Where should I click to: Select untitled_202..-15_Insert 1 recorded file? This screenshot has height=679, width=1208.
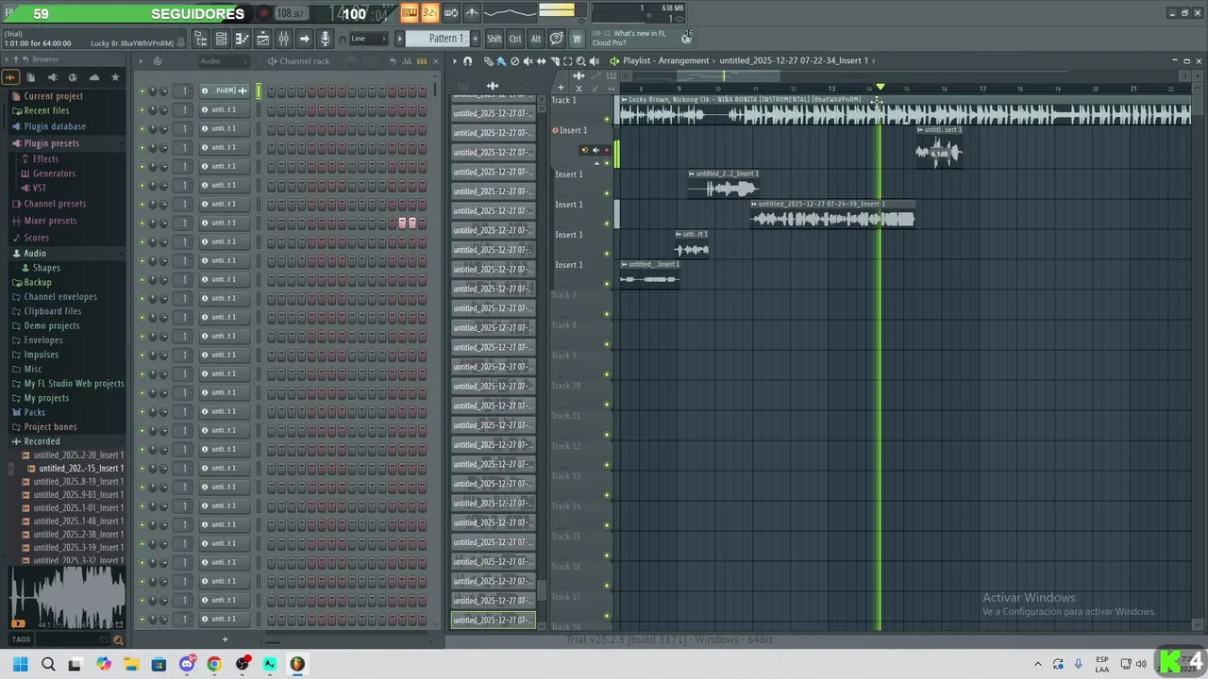pyautogui.click(x=80, y=468)
